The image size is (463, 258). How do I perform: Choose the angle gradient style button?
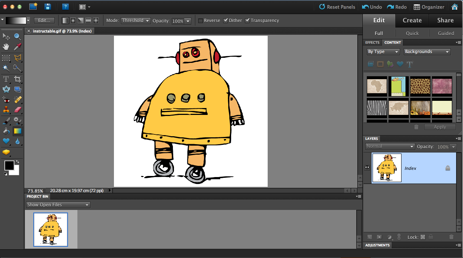(x=81, y=21)
